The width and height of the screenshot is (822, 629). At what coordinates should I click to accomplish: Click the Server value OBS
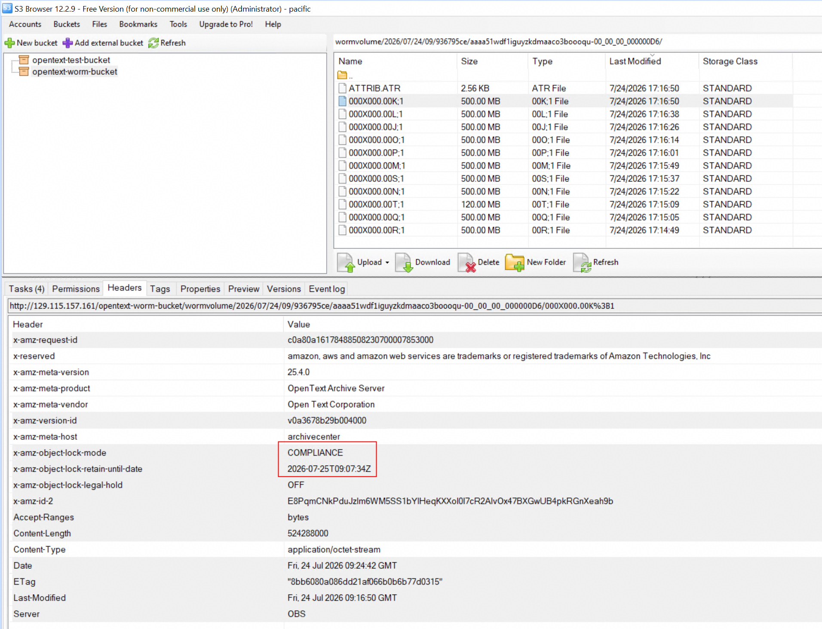[297, 614]
